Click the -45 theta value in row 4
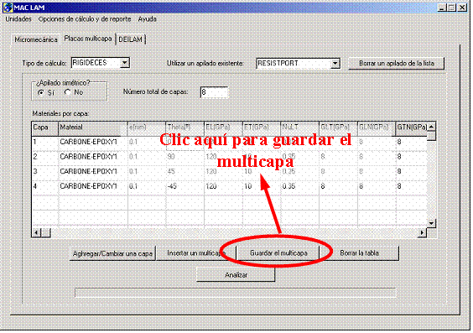This screenshot has width=473, height=333. [172, 186]
